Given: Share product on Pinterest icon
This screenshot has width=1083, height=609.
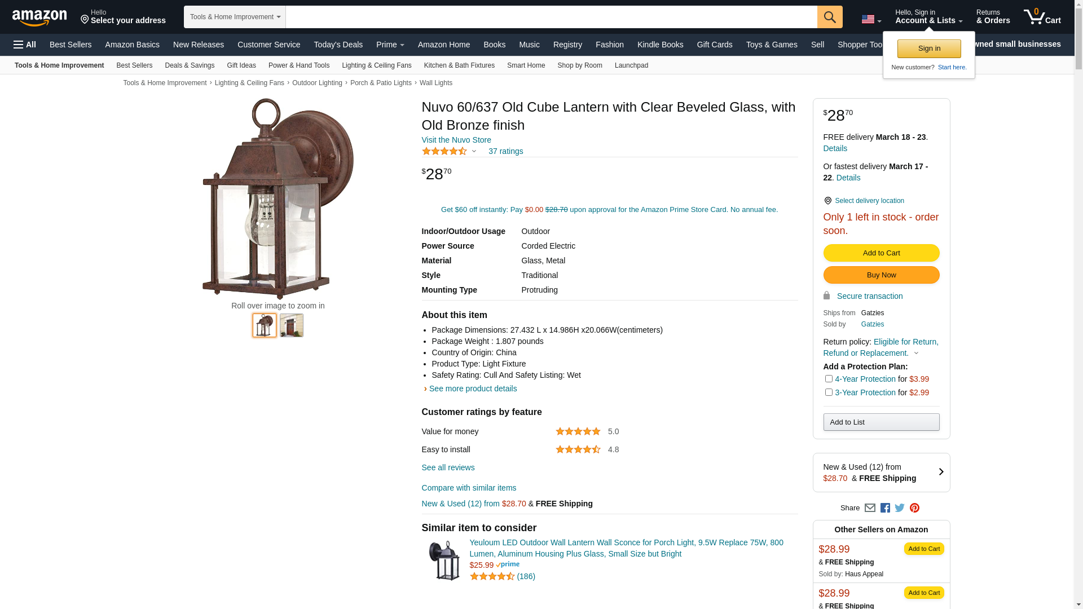Looking at the screenshot, I should 914,508.
